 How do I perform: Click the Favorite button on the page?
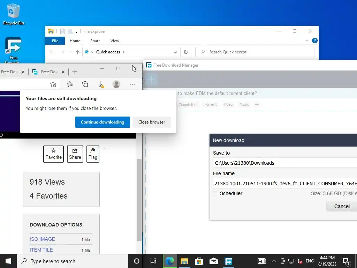[53, 154]
